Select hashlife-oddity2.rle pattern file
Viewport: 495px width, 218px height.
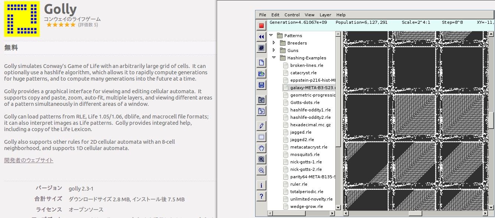pyautogui.click(x=310, y=117)
